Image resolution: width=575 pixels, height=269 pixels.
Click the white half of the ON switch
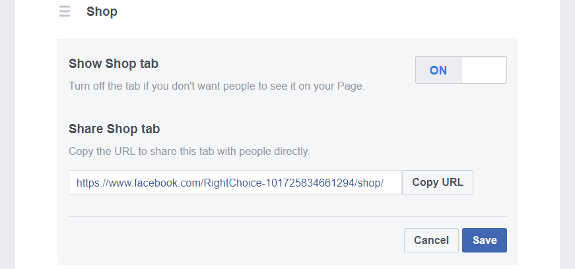(x=483, y=70)
